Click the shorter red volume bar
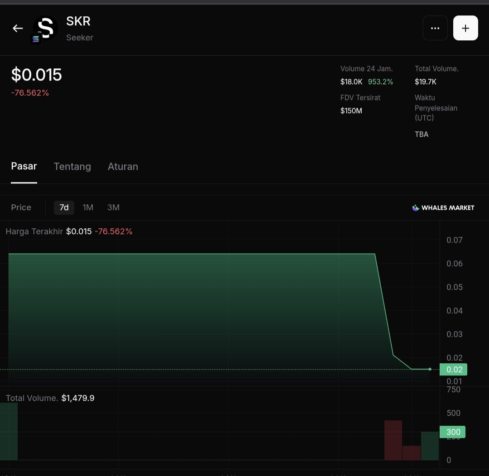This screenshot has height=476, width=489. tap(411, 453)
